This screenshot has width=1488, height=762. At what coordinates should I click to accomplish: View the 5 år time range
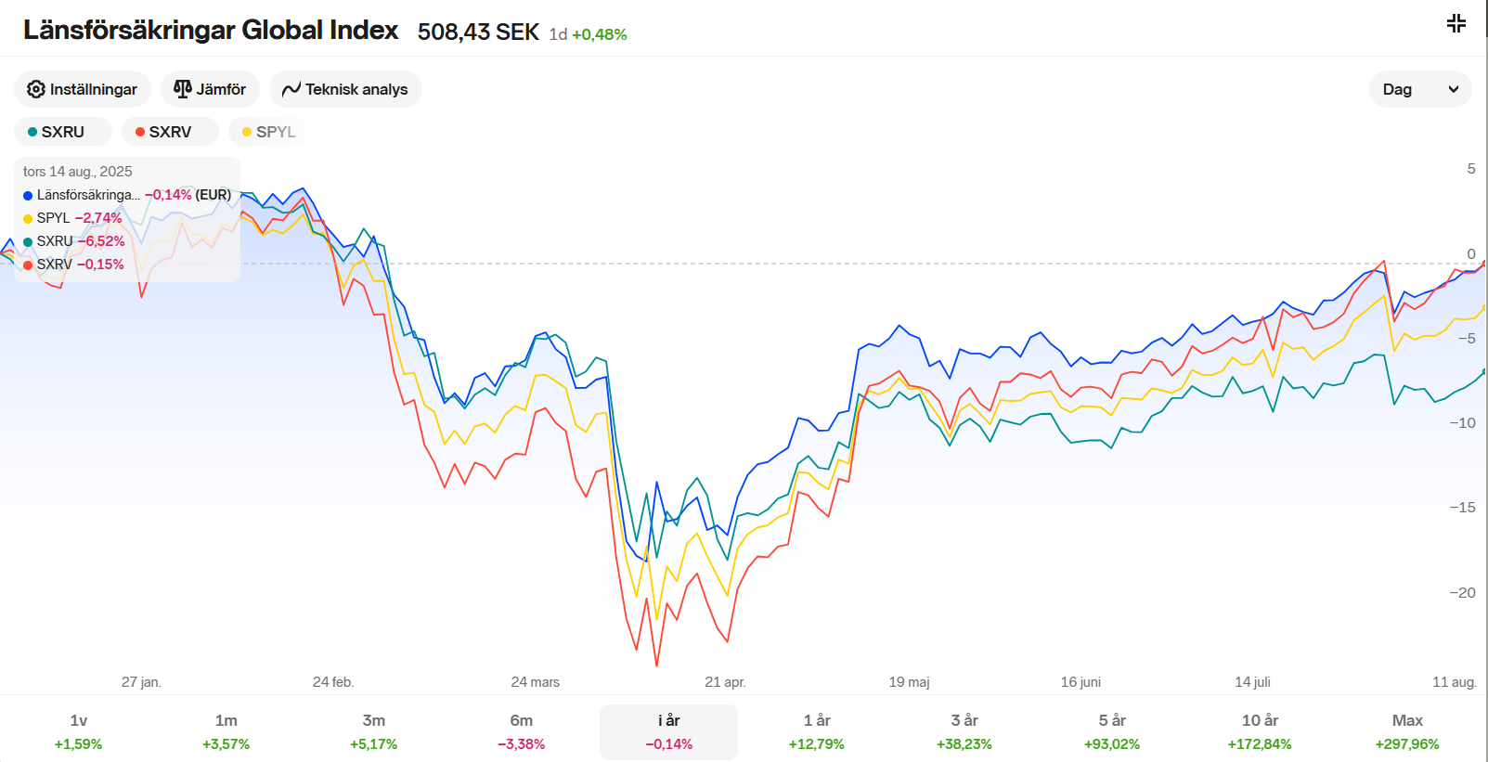1111,731
